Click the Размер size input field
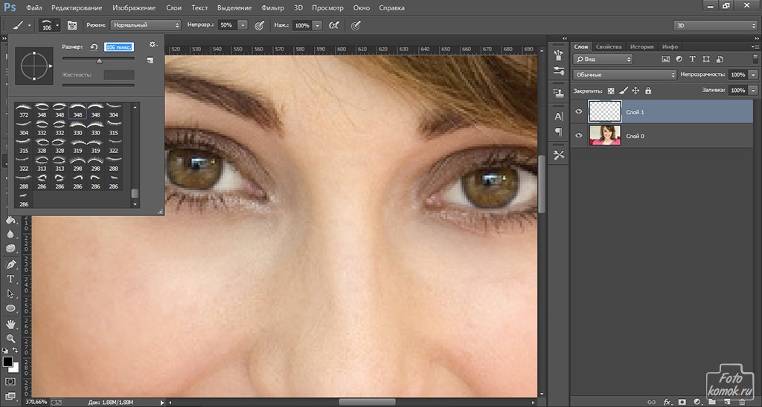The image size is (762, 407). (x=118, y=47)
